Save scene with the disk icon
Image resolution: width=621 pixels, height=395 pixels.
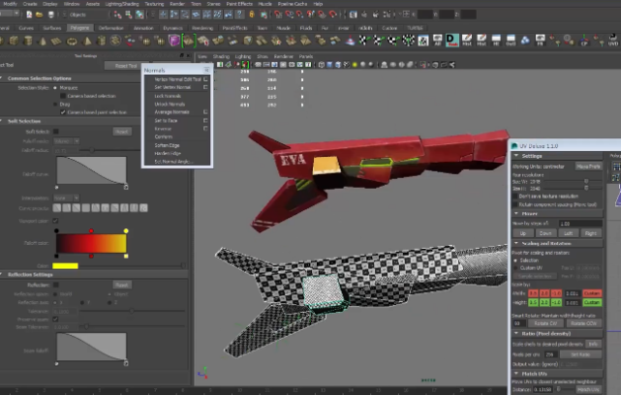(x=50, y=15)
